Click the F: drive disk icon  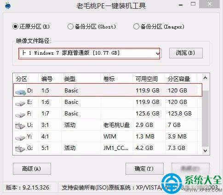[x=20, y=115]
